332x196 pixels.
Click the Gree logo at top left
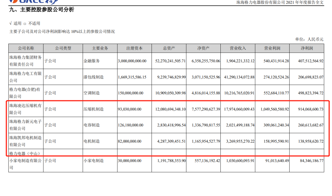[34, 2]
